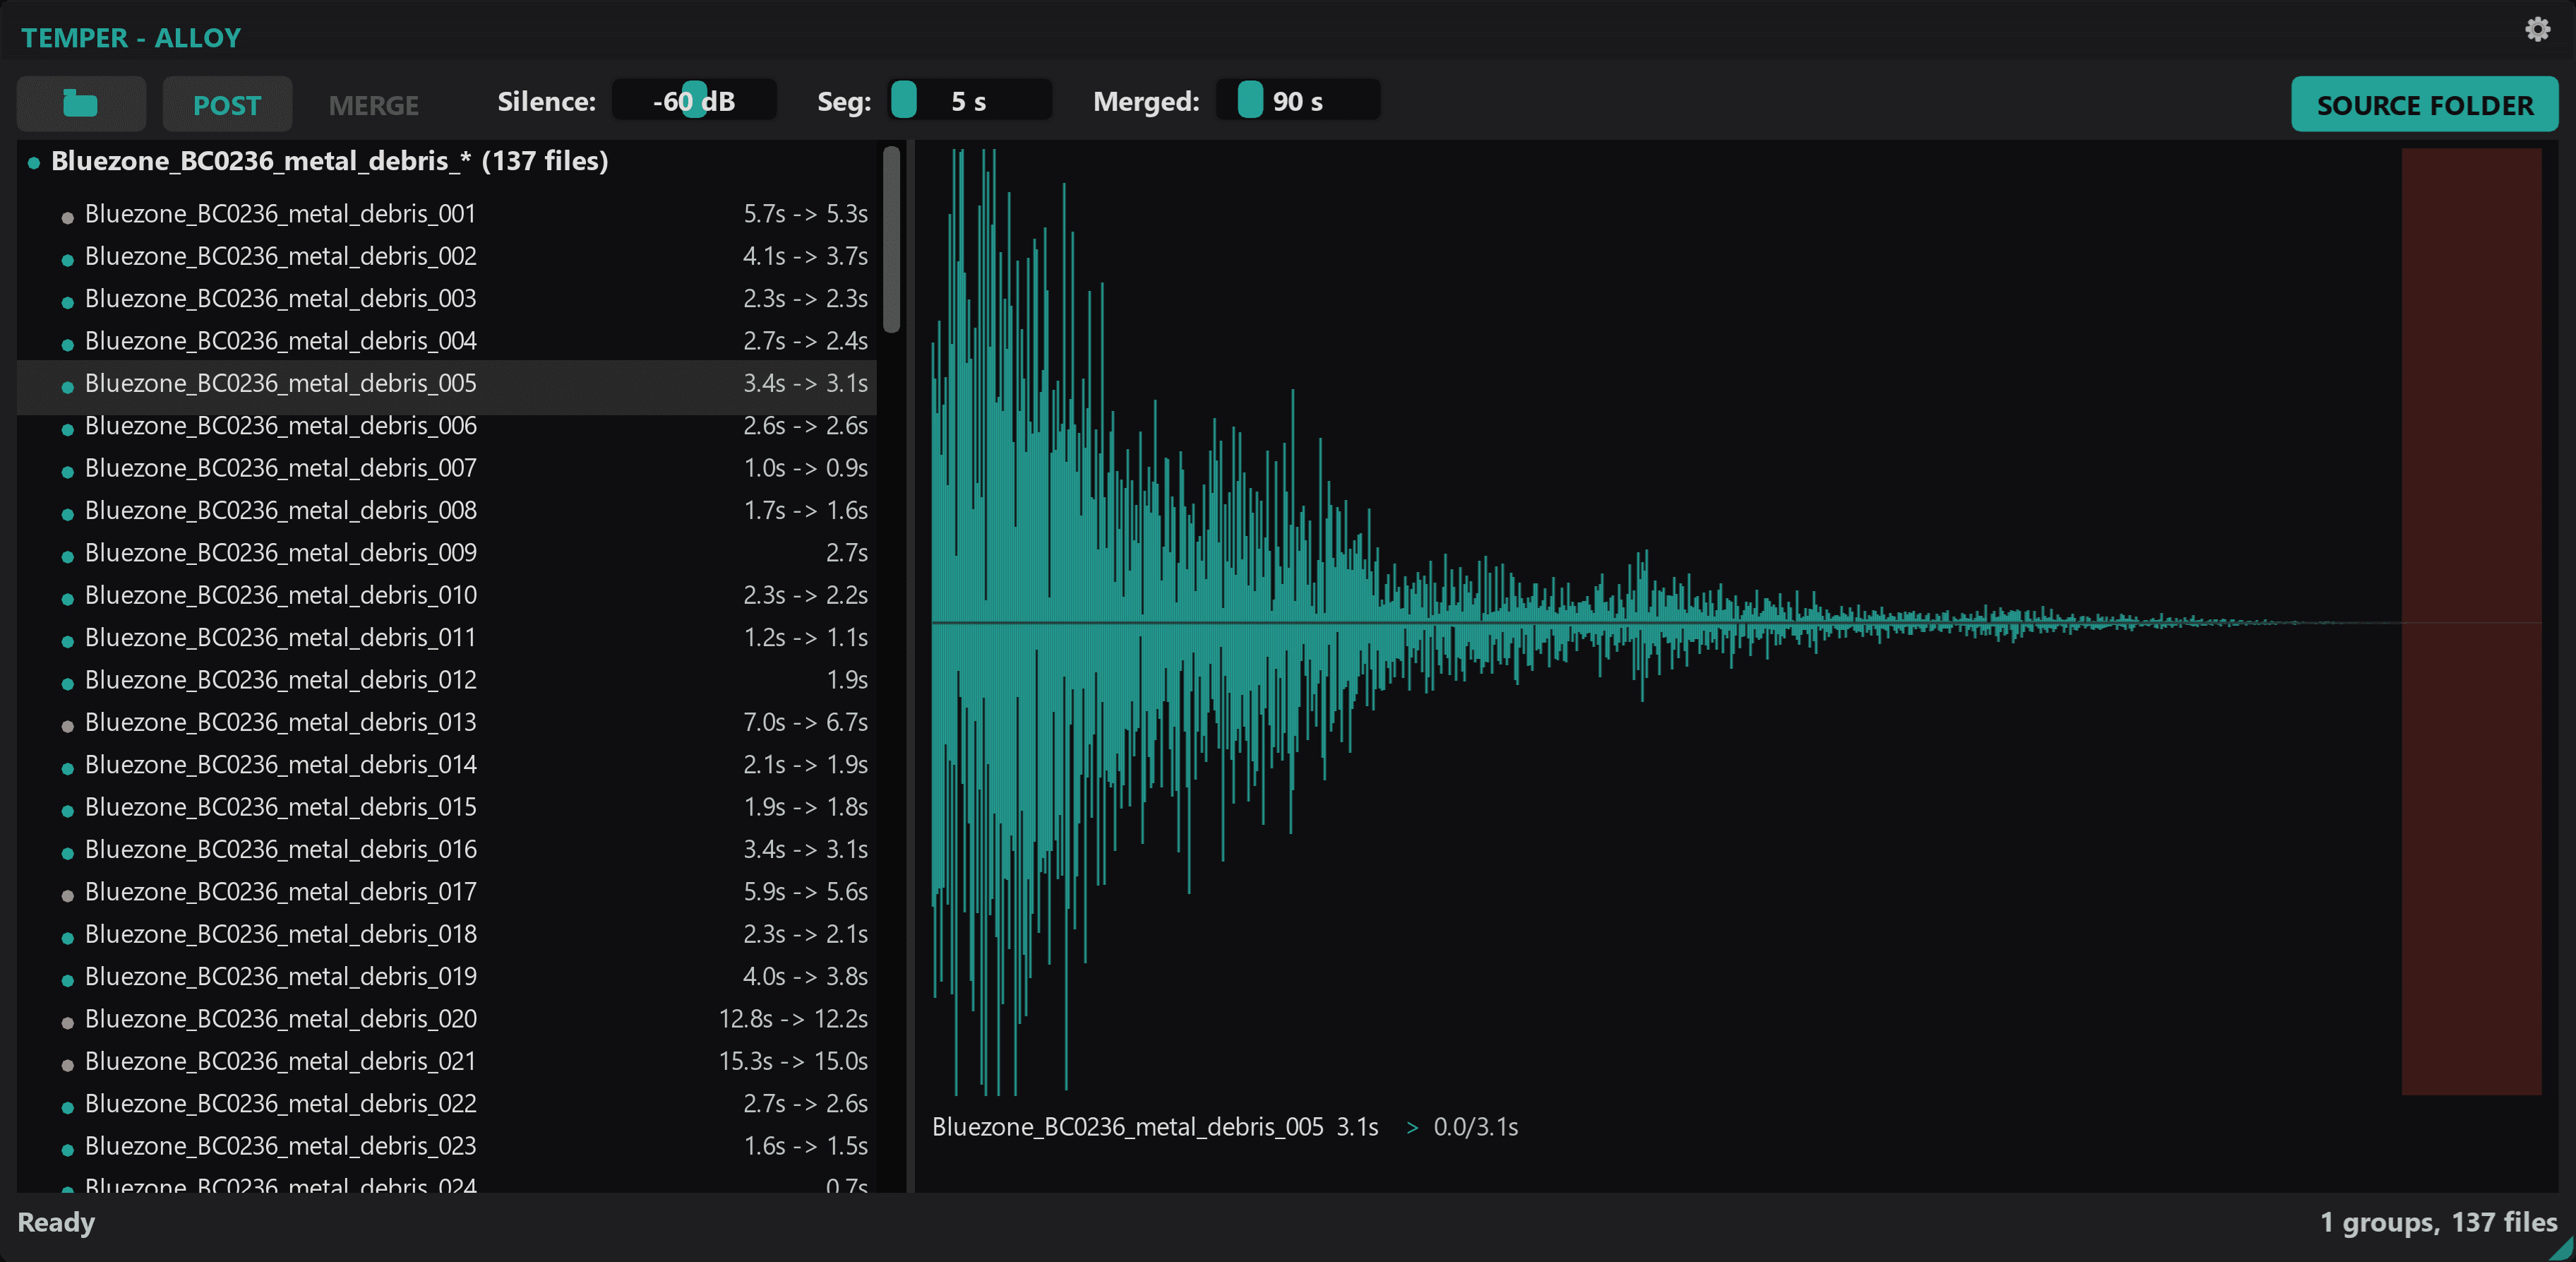
Task: Adjust the Silence -60 dB slider
Action: [694, 100]
